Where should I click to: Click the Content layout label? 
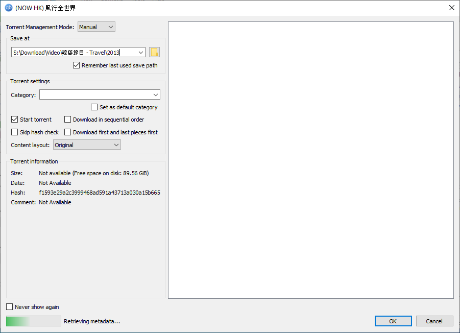30,145
